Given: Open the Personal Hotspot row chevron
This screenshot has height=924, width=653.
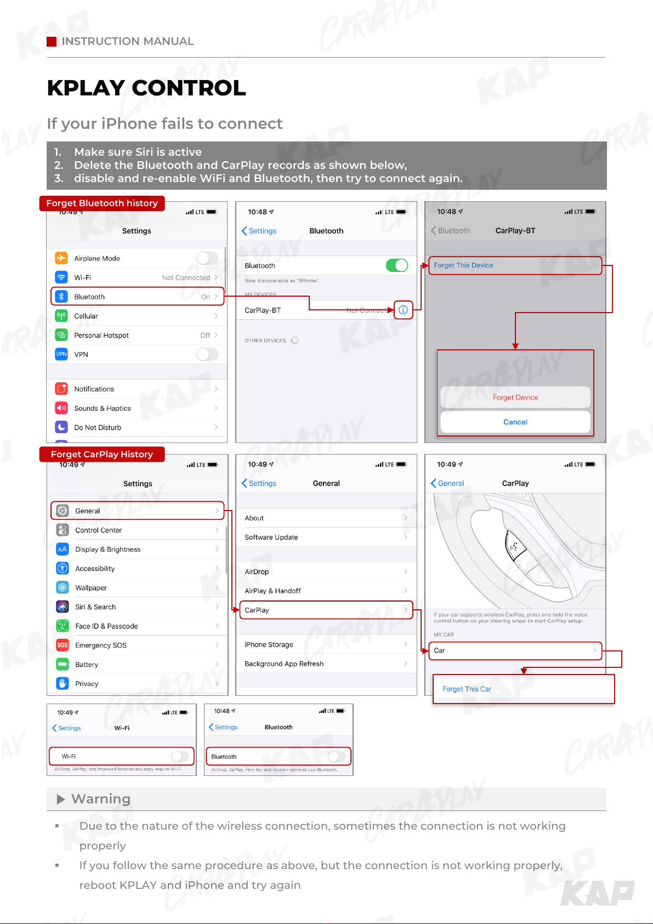Looking at the screenshot, I should (x=216, y=335).
